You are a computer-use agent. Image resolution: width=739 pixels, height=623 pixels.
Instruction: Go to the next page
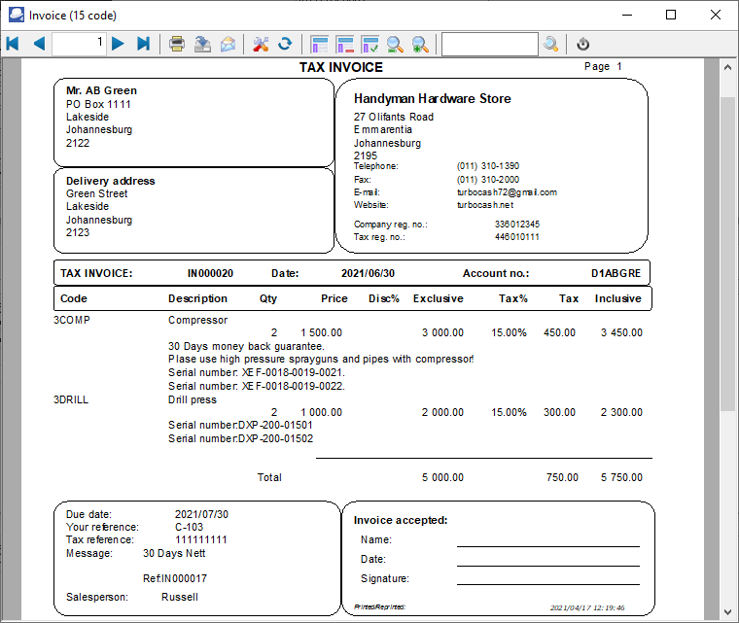coord(118,44)
